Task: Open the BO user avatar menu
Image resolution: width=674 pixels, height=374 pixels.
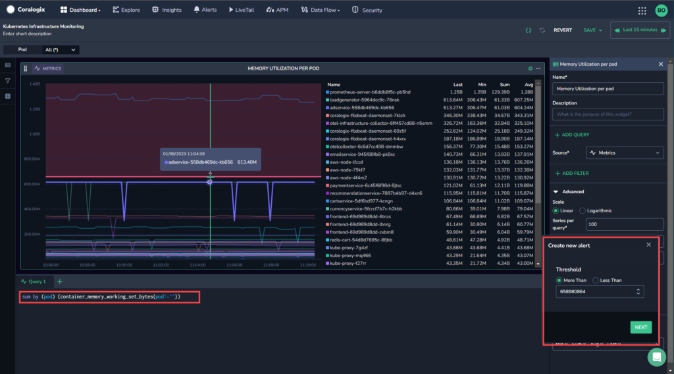Action: point(661,11)
